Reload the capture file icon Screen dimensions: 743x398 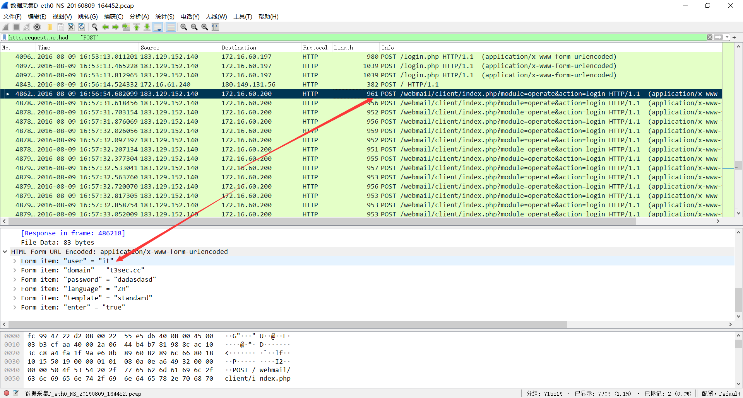pos(81,27)
